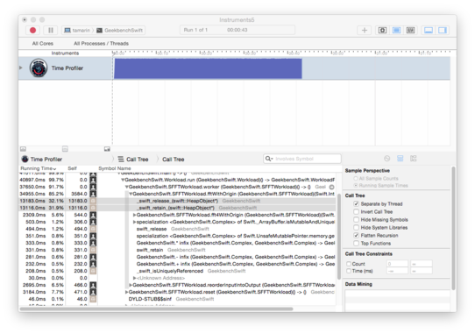
Task: Expand the _ArrayBuffer.isMutableAndUnique specialization row
Action: [134, 222]
